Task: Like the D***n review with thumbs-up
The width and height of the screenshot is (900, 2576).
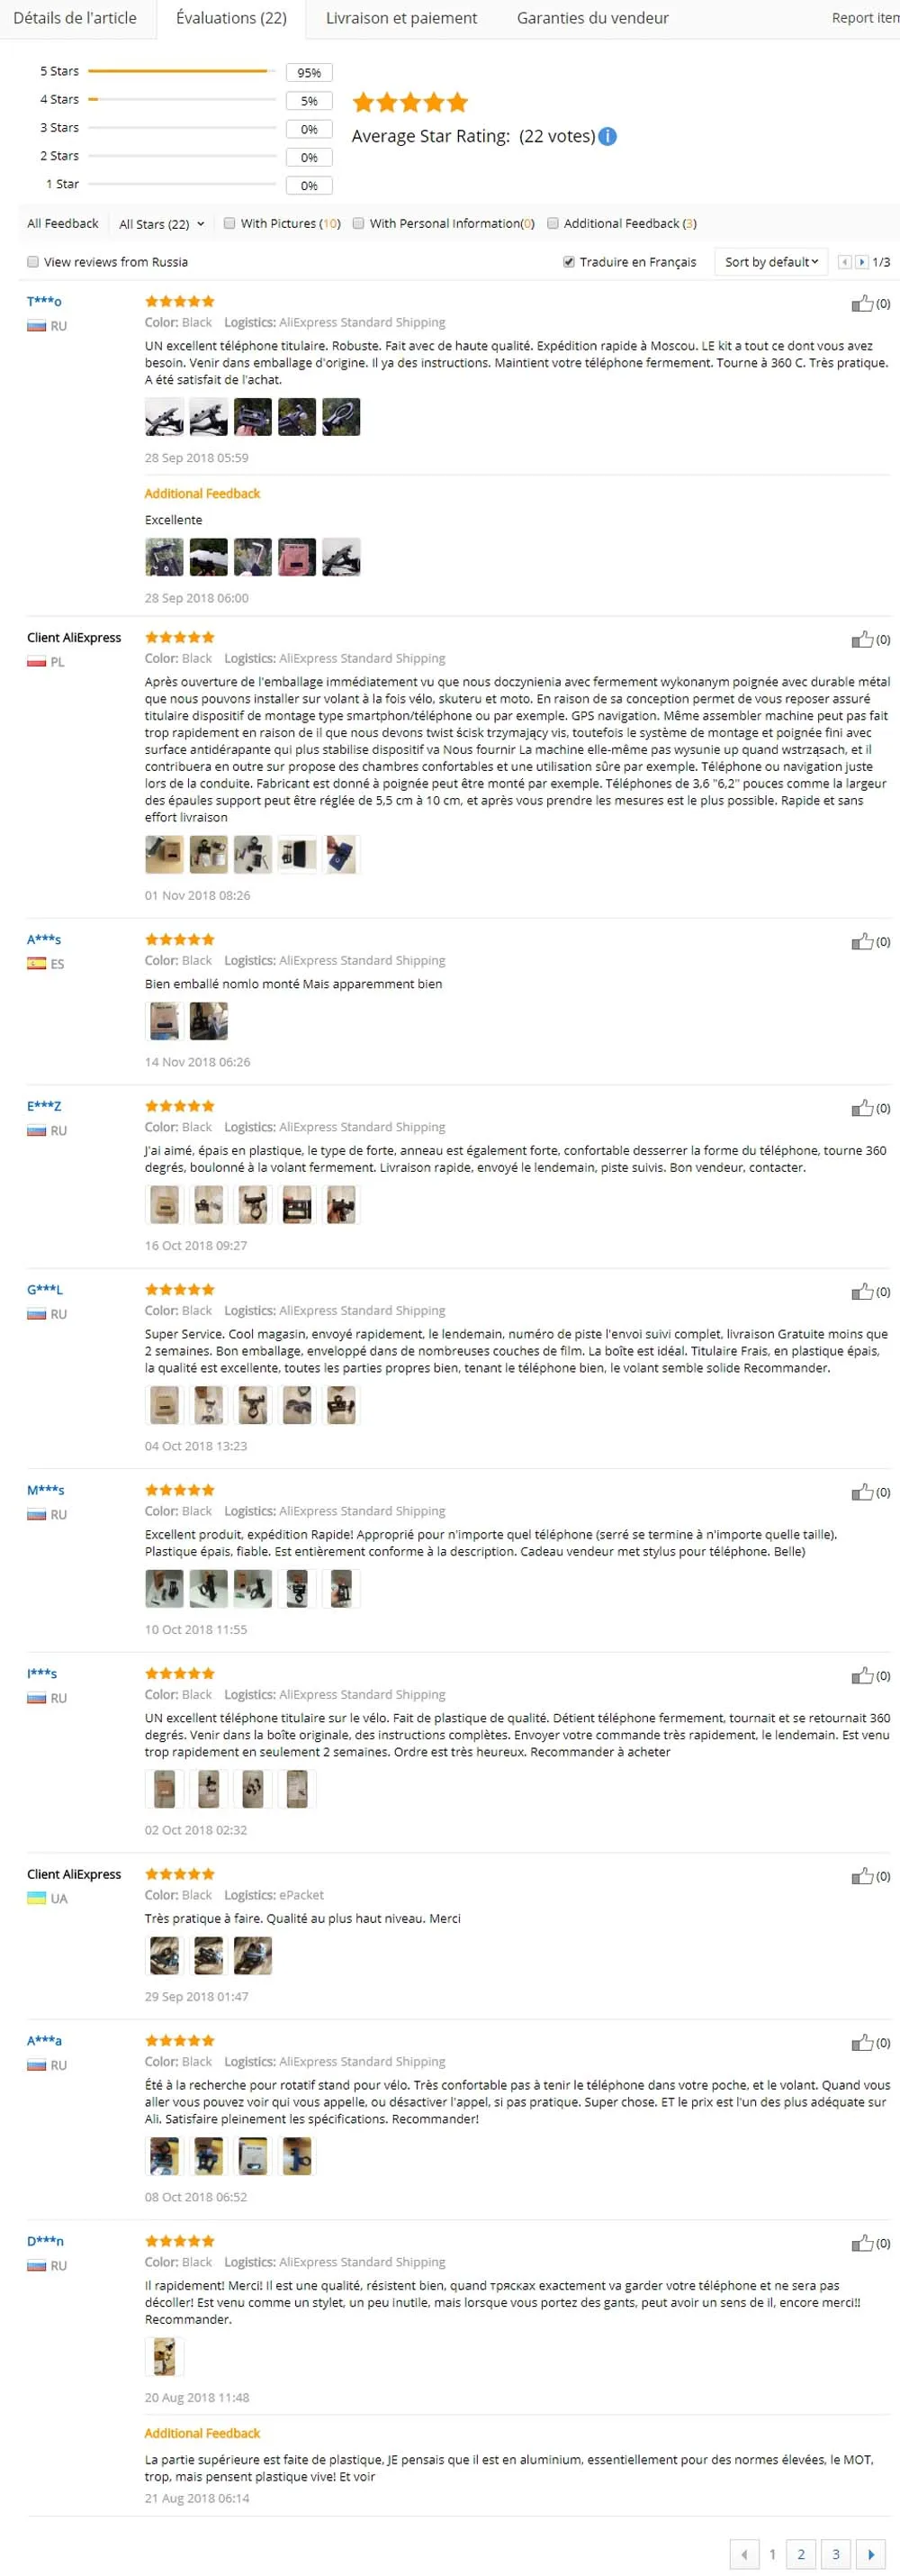Action: 861,2243
